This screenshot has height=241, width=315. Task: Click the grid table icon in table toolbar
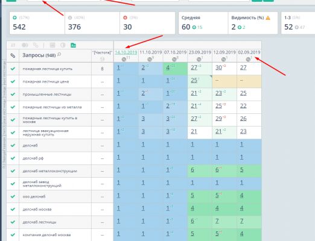pyautogui.click(x=52, y=45)
